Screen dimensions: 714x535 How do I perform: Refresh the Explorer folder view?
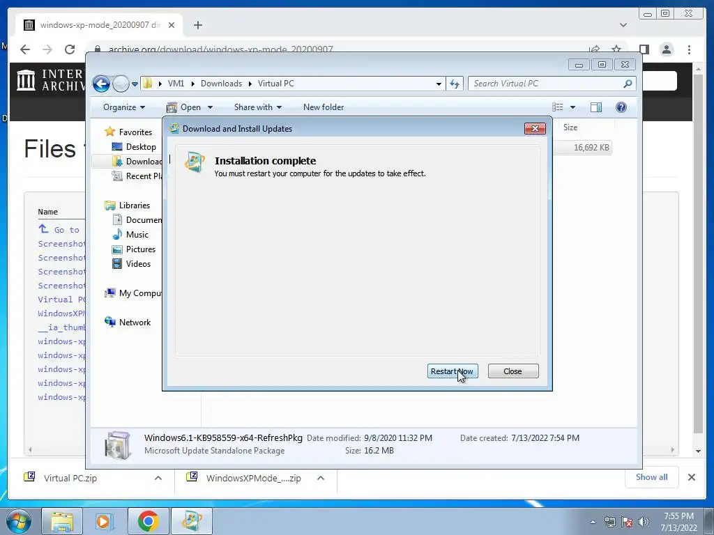tap(455, 84)
